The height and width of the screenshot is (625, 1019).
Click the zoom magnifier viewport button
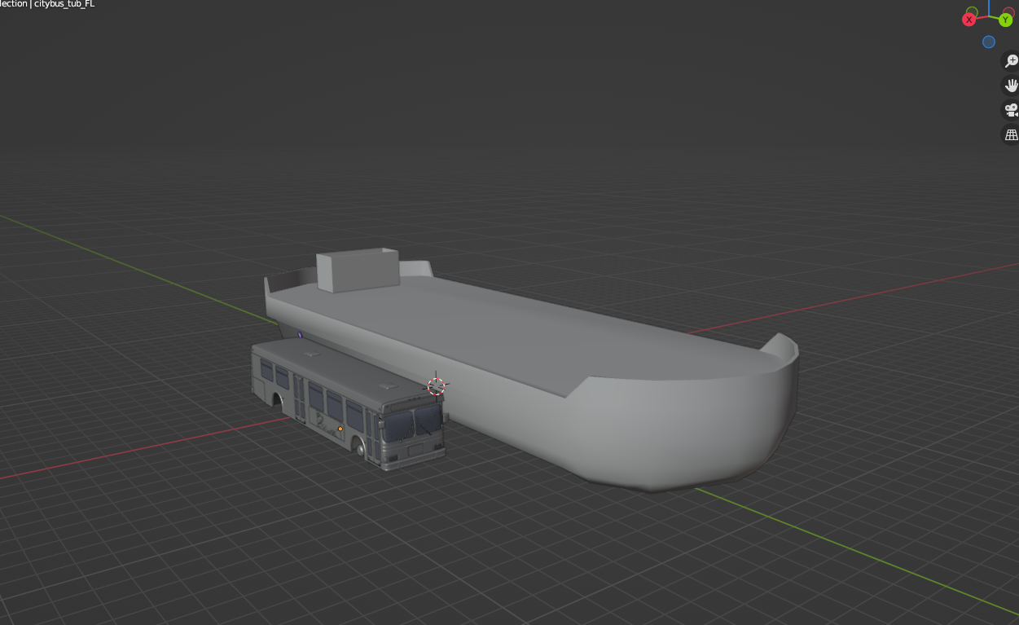pos(1011,61)
